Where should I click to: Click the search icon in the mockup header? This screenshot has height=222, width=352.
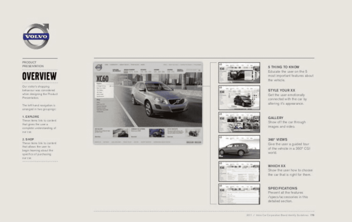tap(199, 70)
